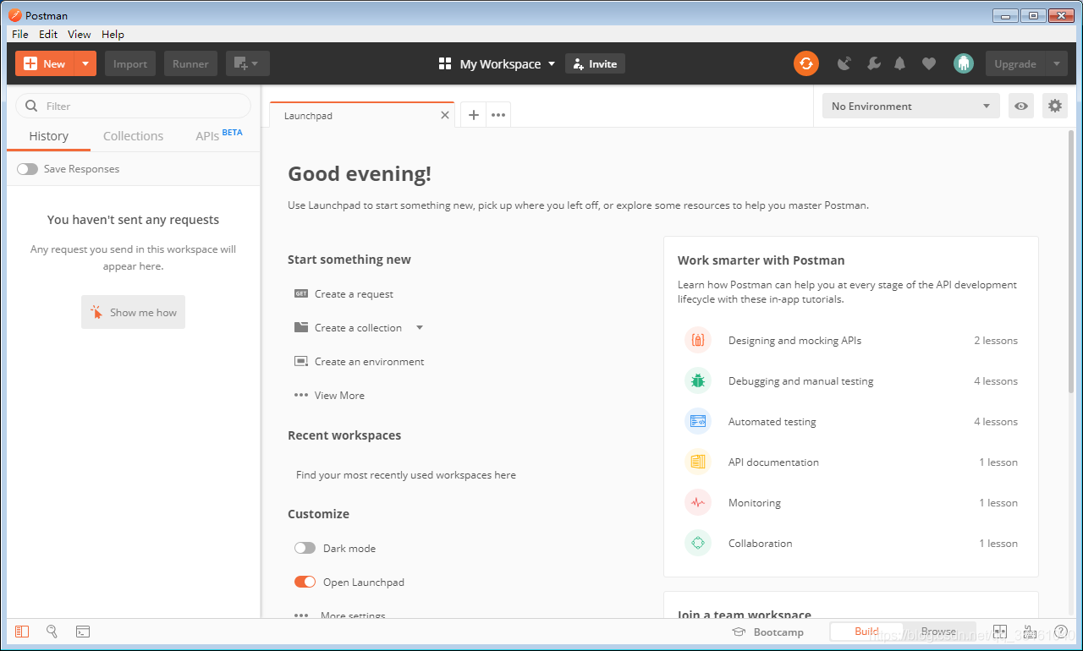The height and width of the screenshot is (651, 1083).
Task: Click the orange sync status icon
Action: (805, 63)
